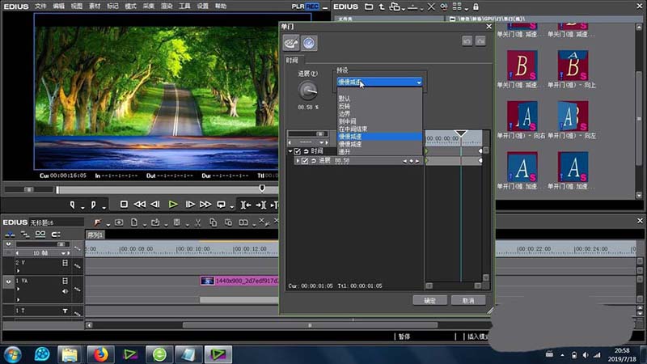The width and height of the screenshot is (647, 364).
Task: Open the 文件 menu in EDIUS menu bar
Action: click(40, 6)
